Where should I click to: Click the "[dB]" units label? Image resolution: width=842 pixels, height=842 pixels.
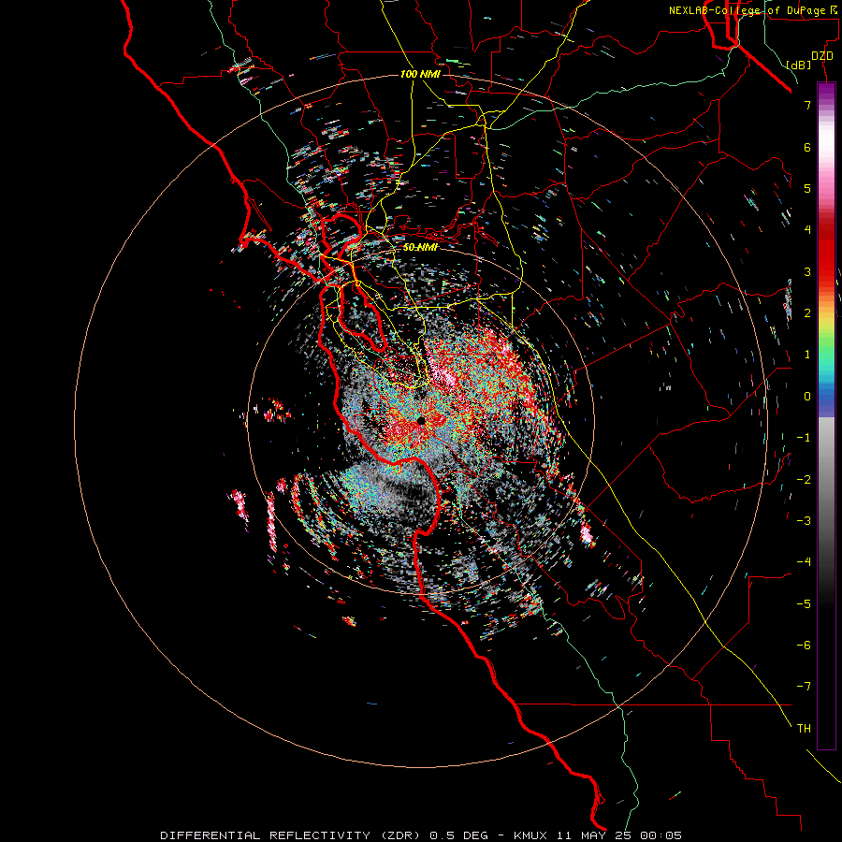[798, 65]
